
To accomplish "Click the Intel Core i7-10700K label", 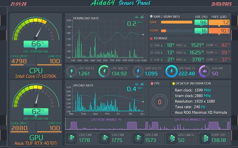I will (36, 76).
